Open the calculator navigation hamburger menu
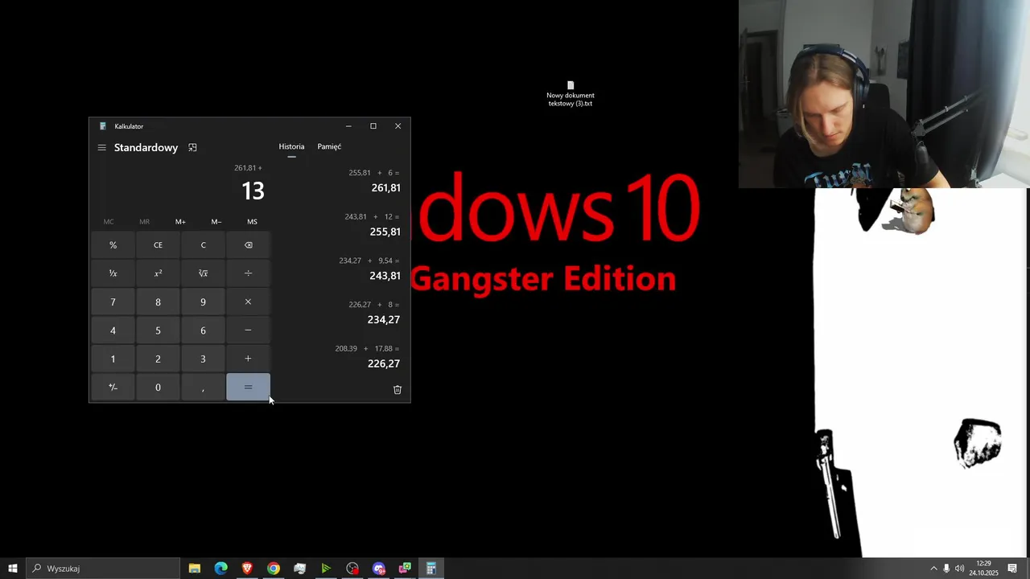 tap(101, 148)
